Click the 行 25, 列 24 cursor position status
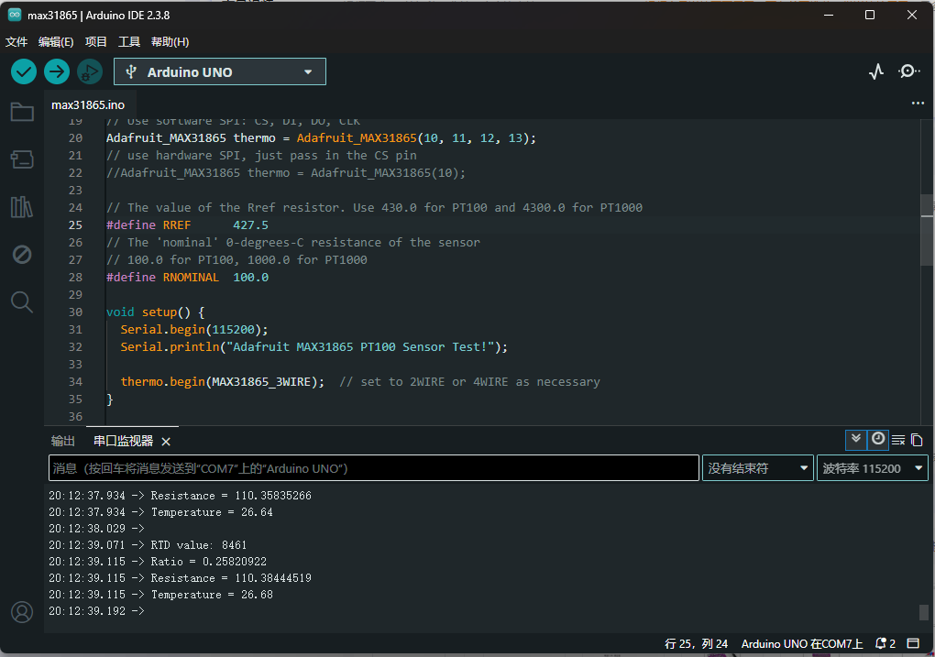The width and height of the screenshot is (935, 657). point(696,644)
